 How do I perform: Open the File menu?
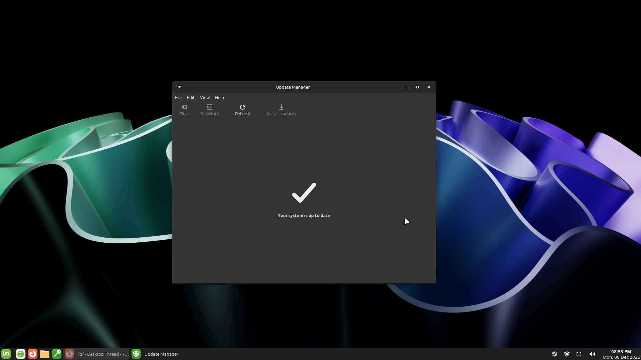[x=178, y=97]
